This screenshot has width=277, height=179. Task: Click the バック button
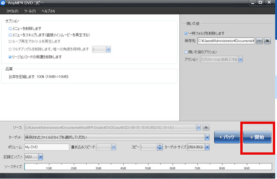pyautogui.click(x=227, y=137)
